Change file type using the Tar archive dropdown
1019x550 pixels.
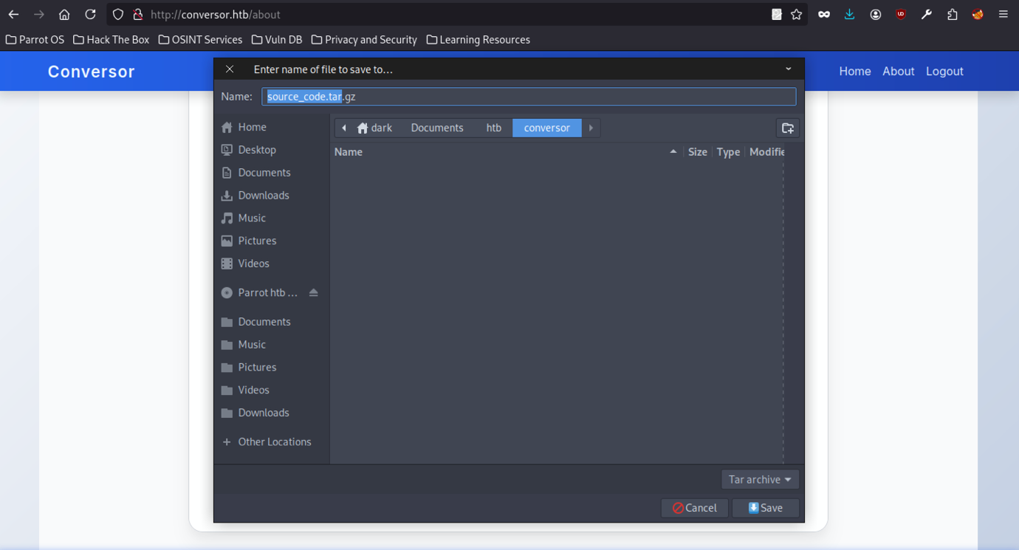coord(760,479)
